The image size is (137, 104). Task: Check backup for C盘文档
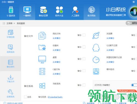84,71
